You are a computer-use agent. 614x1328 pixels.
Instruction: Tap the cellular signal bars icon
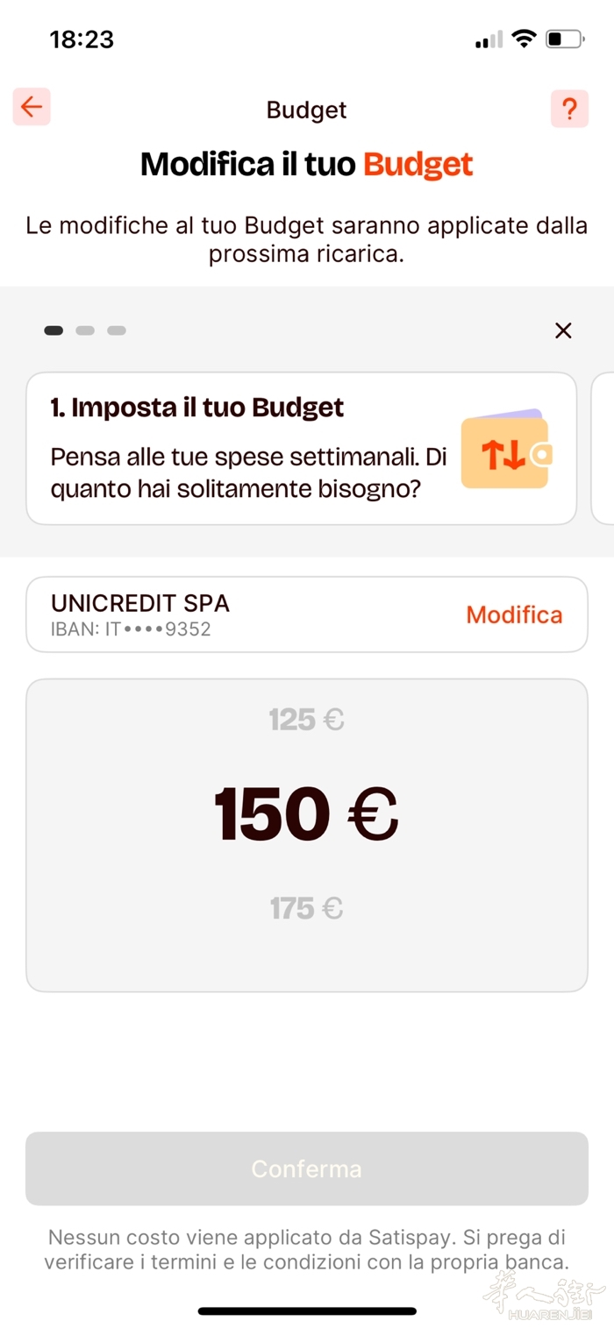pos(489,39)
